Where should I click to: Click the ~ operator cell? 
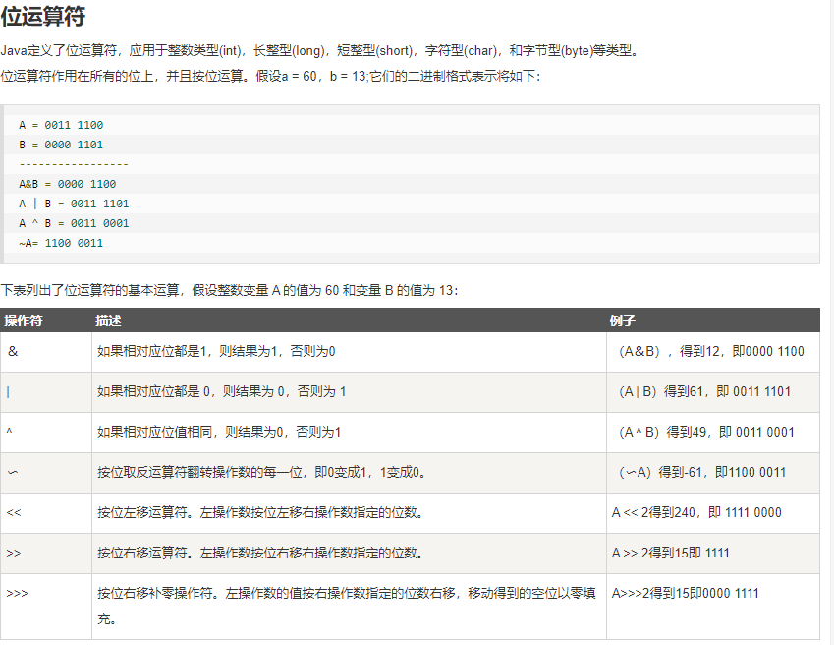click(x=46, y=473)
